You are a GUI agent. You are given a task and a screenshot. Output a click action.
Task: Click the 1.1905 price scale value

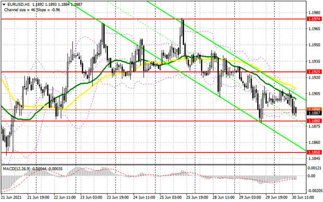314,94
